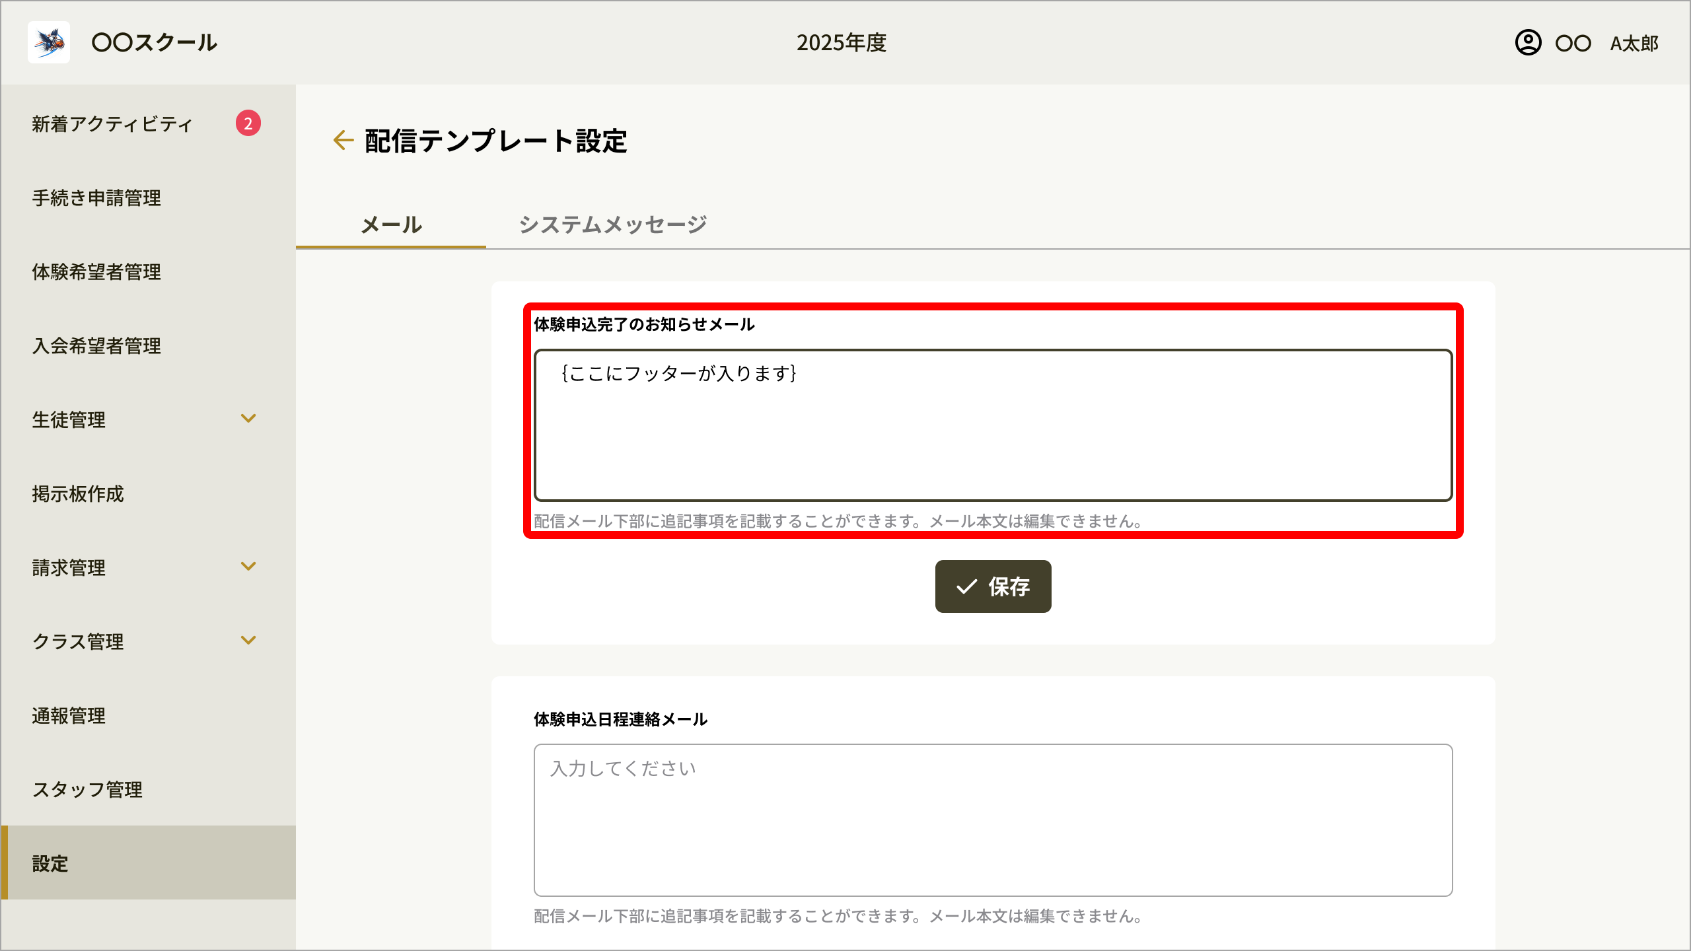Viewport: 1691px width, 951px height.
Task: Click the 体験申込日程連絡メール label
Action: pyautogui.click(x=620, y=719)
